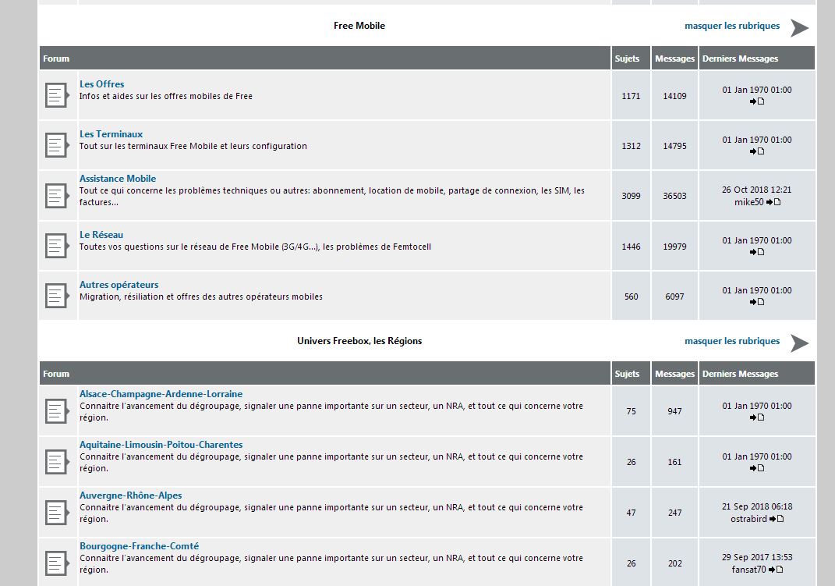Click the username mike50
This screenshot has height=586, width=835.
pyautogui.click(x=748, y=202)
